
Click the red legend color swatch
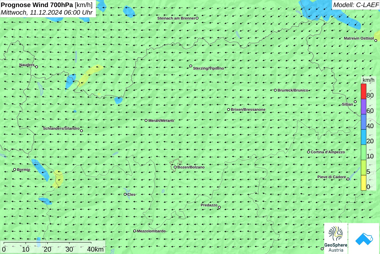coord(363,92)
